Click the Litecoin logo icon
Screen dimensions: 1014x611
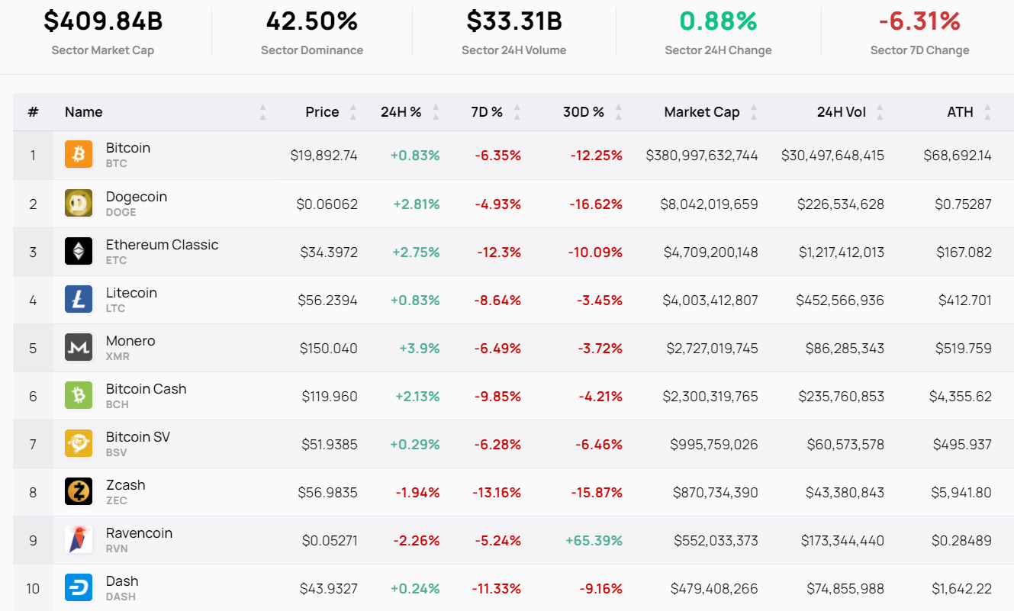pyautogui.click(x=79, y=299)
